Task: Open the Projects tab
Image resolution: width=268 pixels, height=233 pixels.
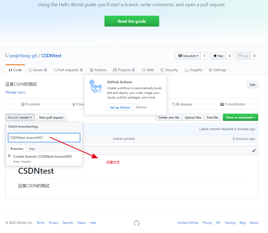Action: [124, 70]
